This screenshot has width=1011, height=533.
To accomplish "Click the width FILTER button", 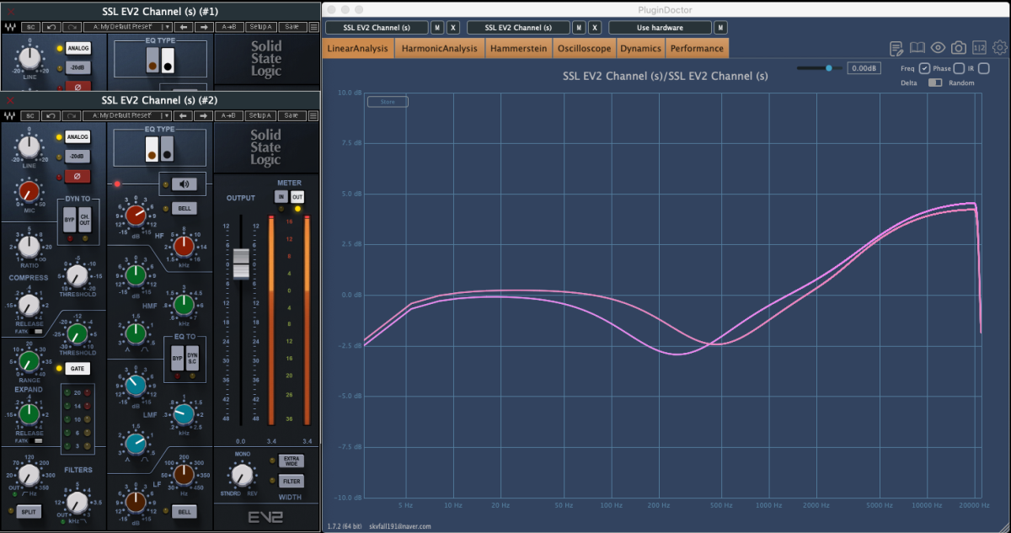I will 291,482.
